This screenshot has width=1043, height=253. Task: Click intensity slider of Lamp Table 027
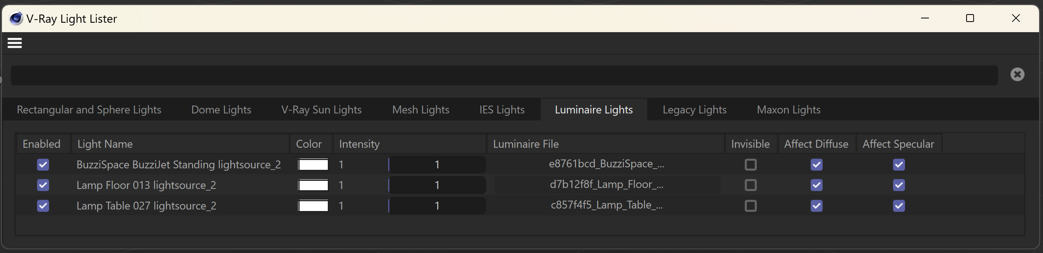tap(437, 206)
